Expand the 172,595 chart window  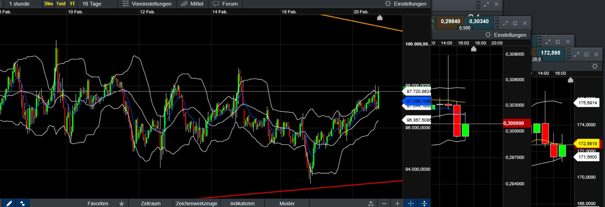tap(577, 55)
